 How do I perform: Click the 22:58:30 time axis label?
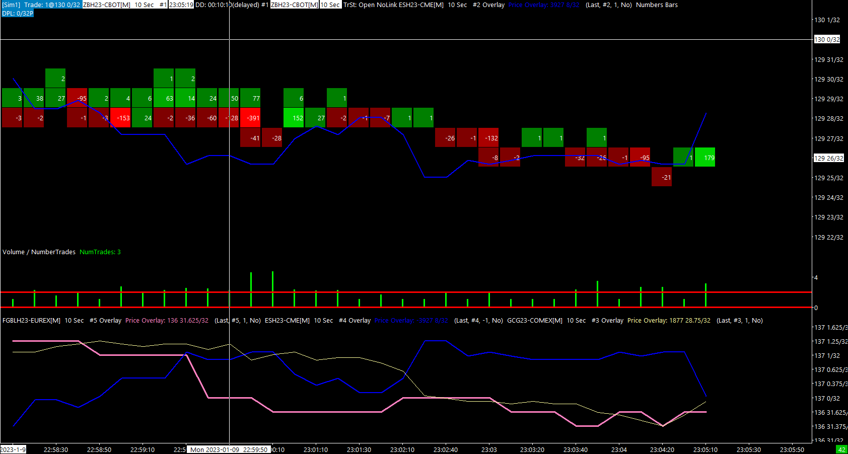coord(56,450)
